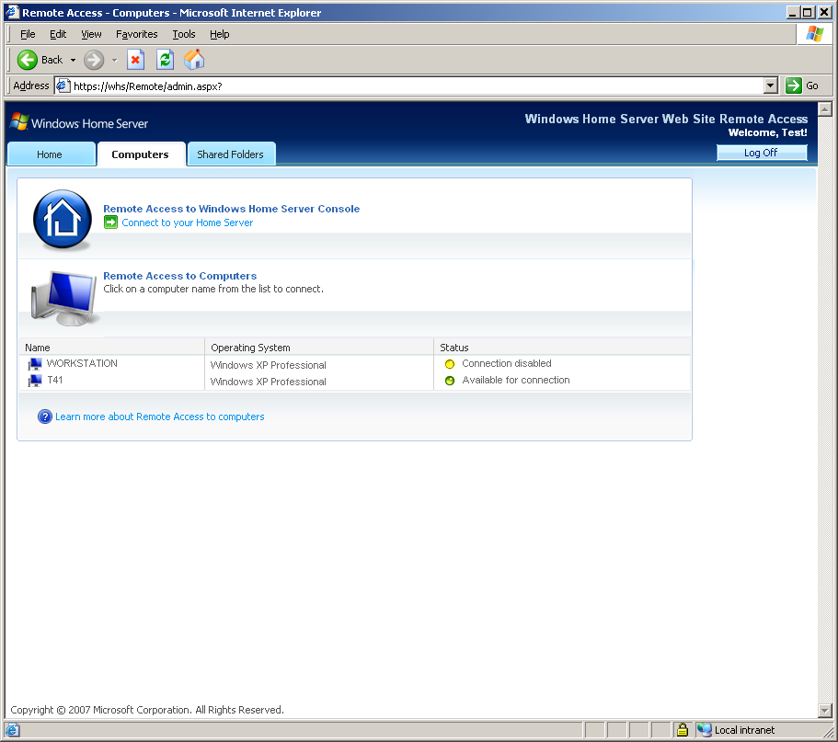Open the Help menu

[220, 34]
